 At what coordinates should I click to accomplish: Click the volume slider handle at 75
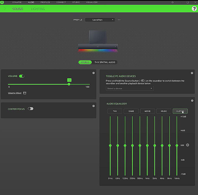(x=69, y=84)
